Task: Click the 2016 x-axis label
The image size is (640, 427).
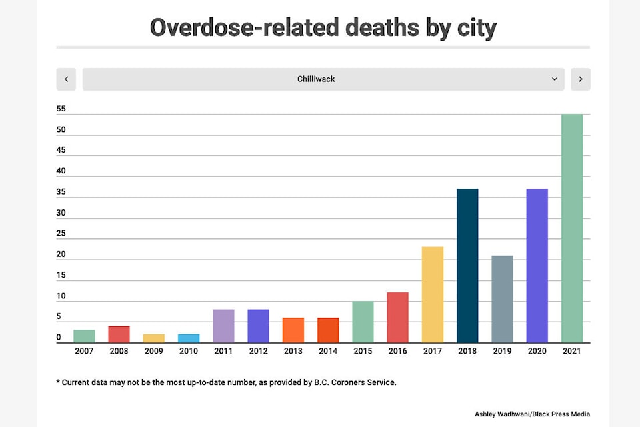Action: point(397,351)
